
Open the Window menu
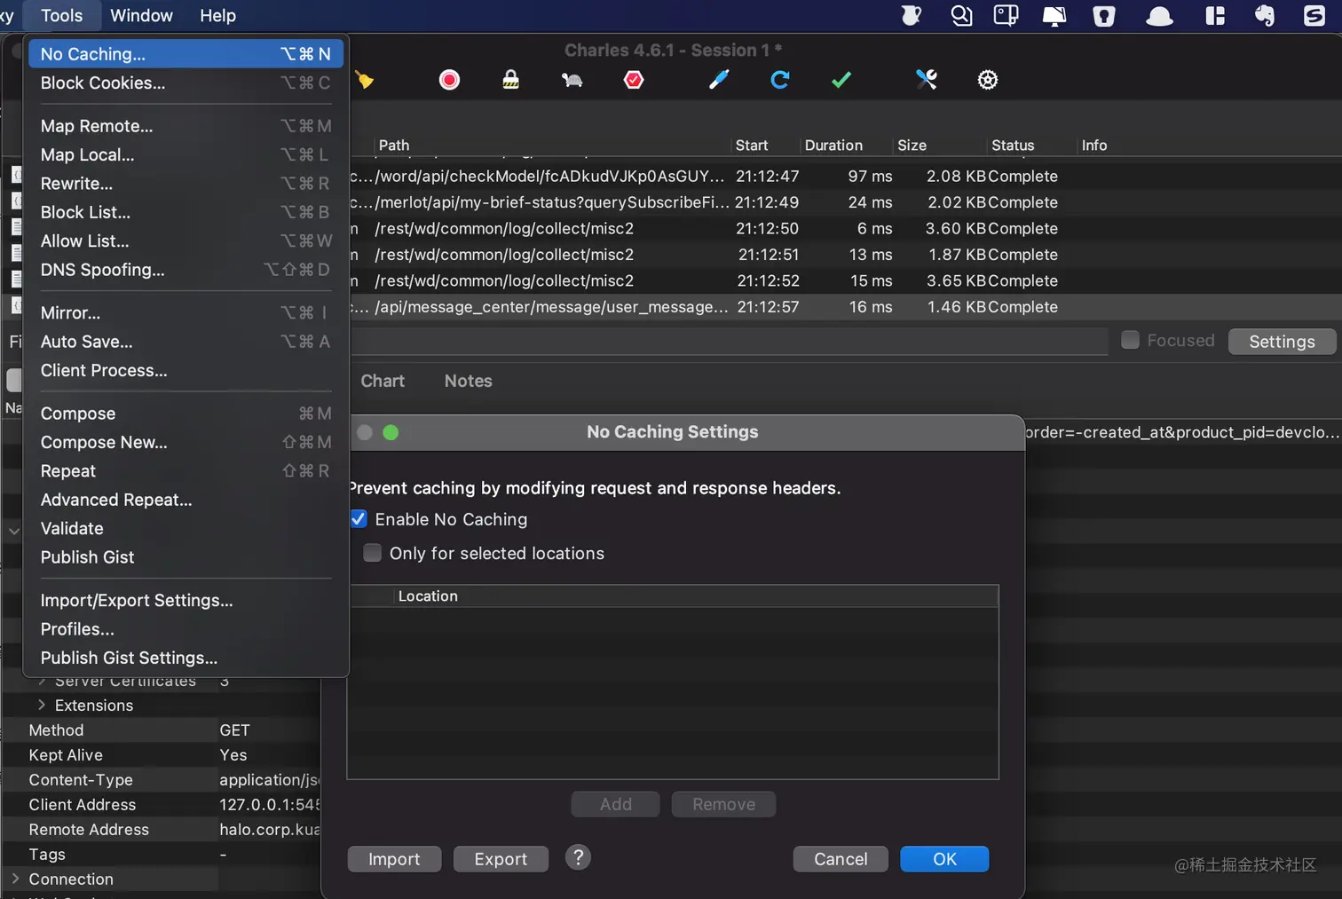141,16
